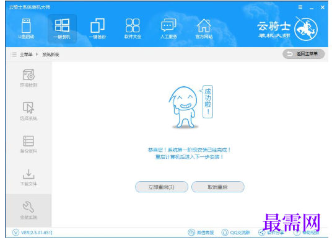
Task: Close the 云骑士装机大师 window
Action: pos(323,7)
